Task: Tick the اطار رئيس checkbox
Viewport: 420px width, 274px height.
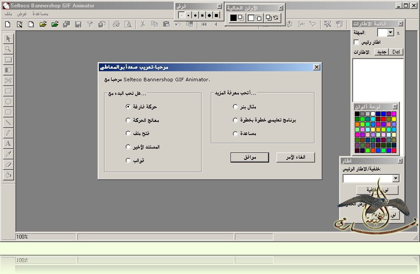Action: point(356,42)
